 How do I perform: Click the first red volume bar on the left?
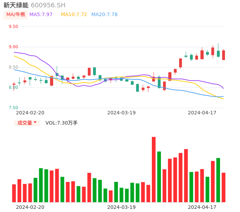point(14,193)
